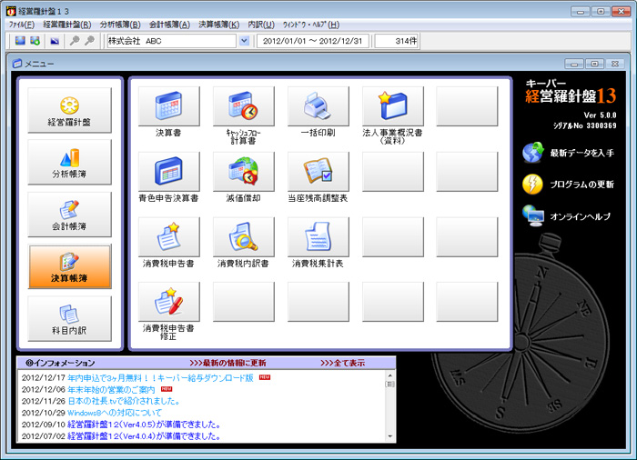The height and width of the screenshot is (460, 637).
Task: Click the >>>全て表示 link
Action: (342, 363)
